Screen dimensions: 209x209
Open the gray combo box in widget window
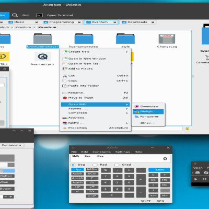[7, 158]
